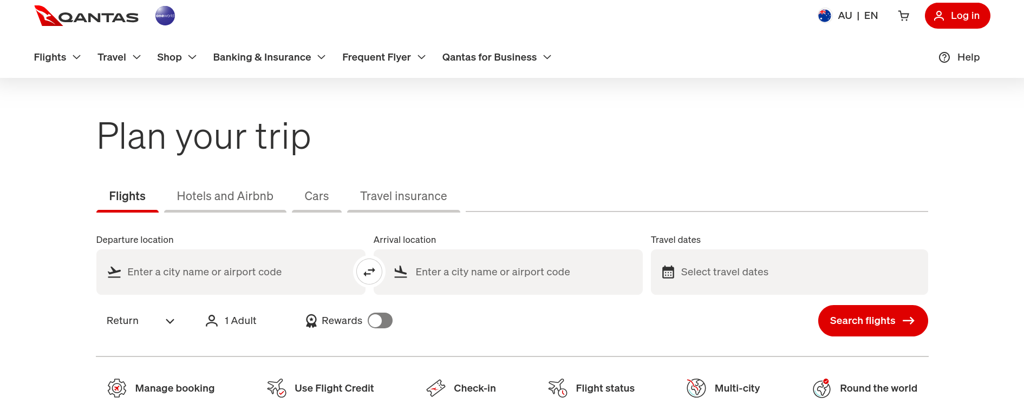Click the Flight status icon
Screen dimensions: 1024x410
[x=558, y=388]
